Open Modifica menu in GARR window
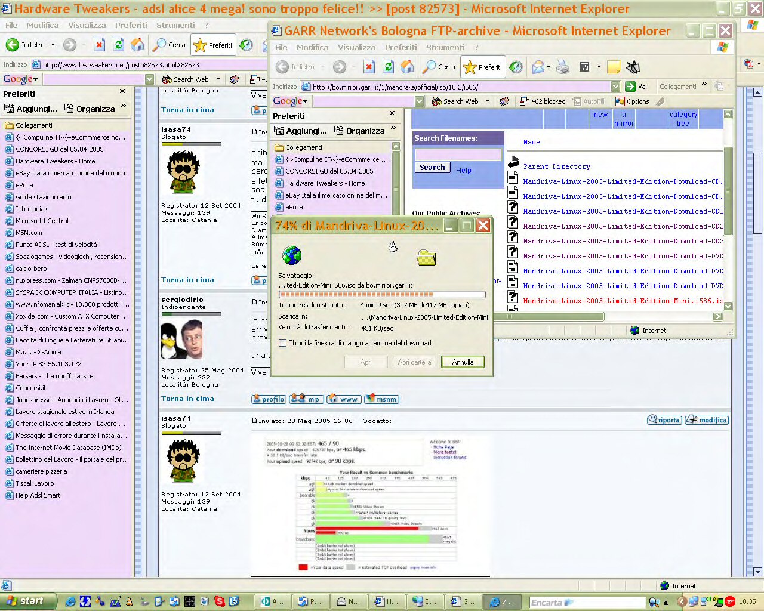The image size is (764, 611). pyautogui.click(x=312, y=47)
